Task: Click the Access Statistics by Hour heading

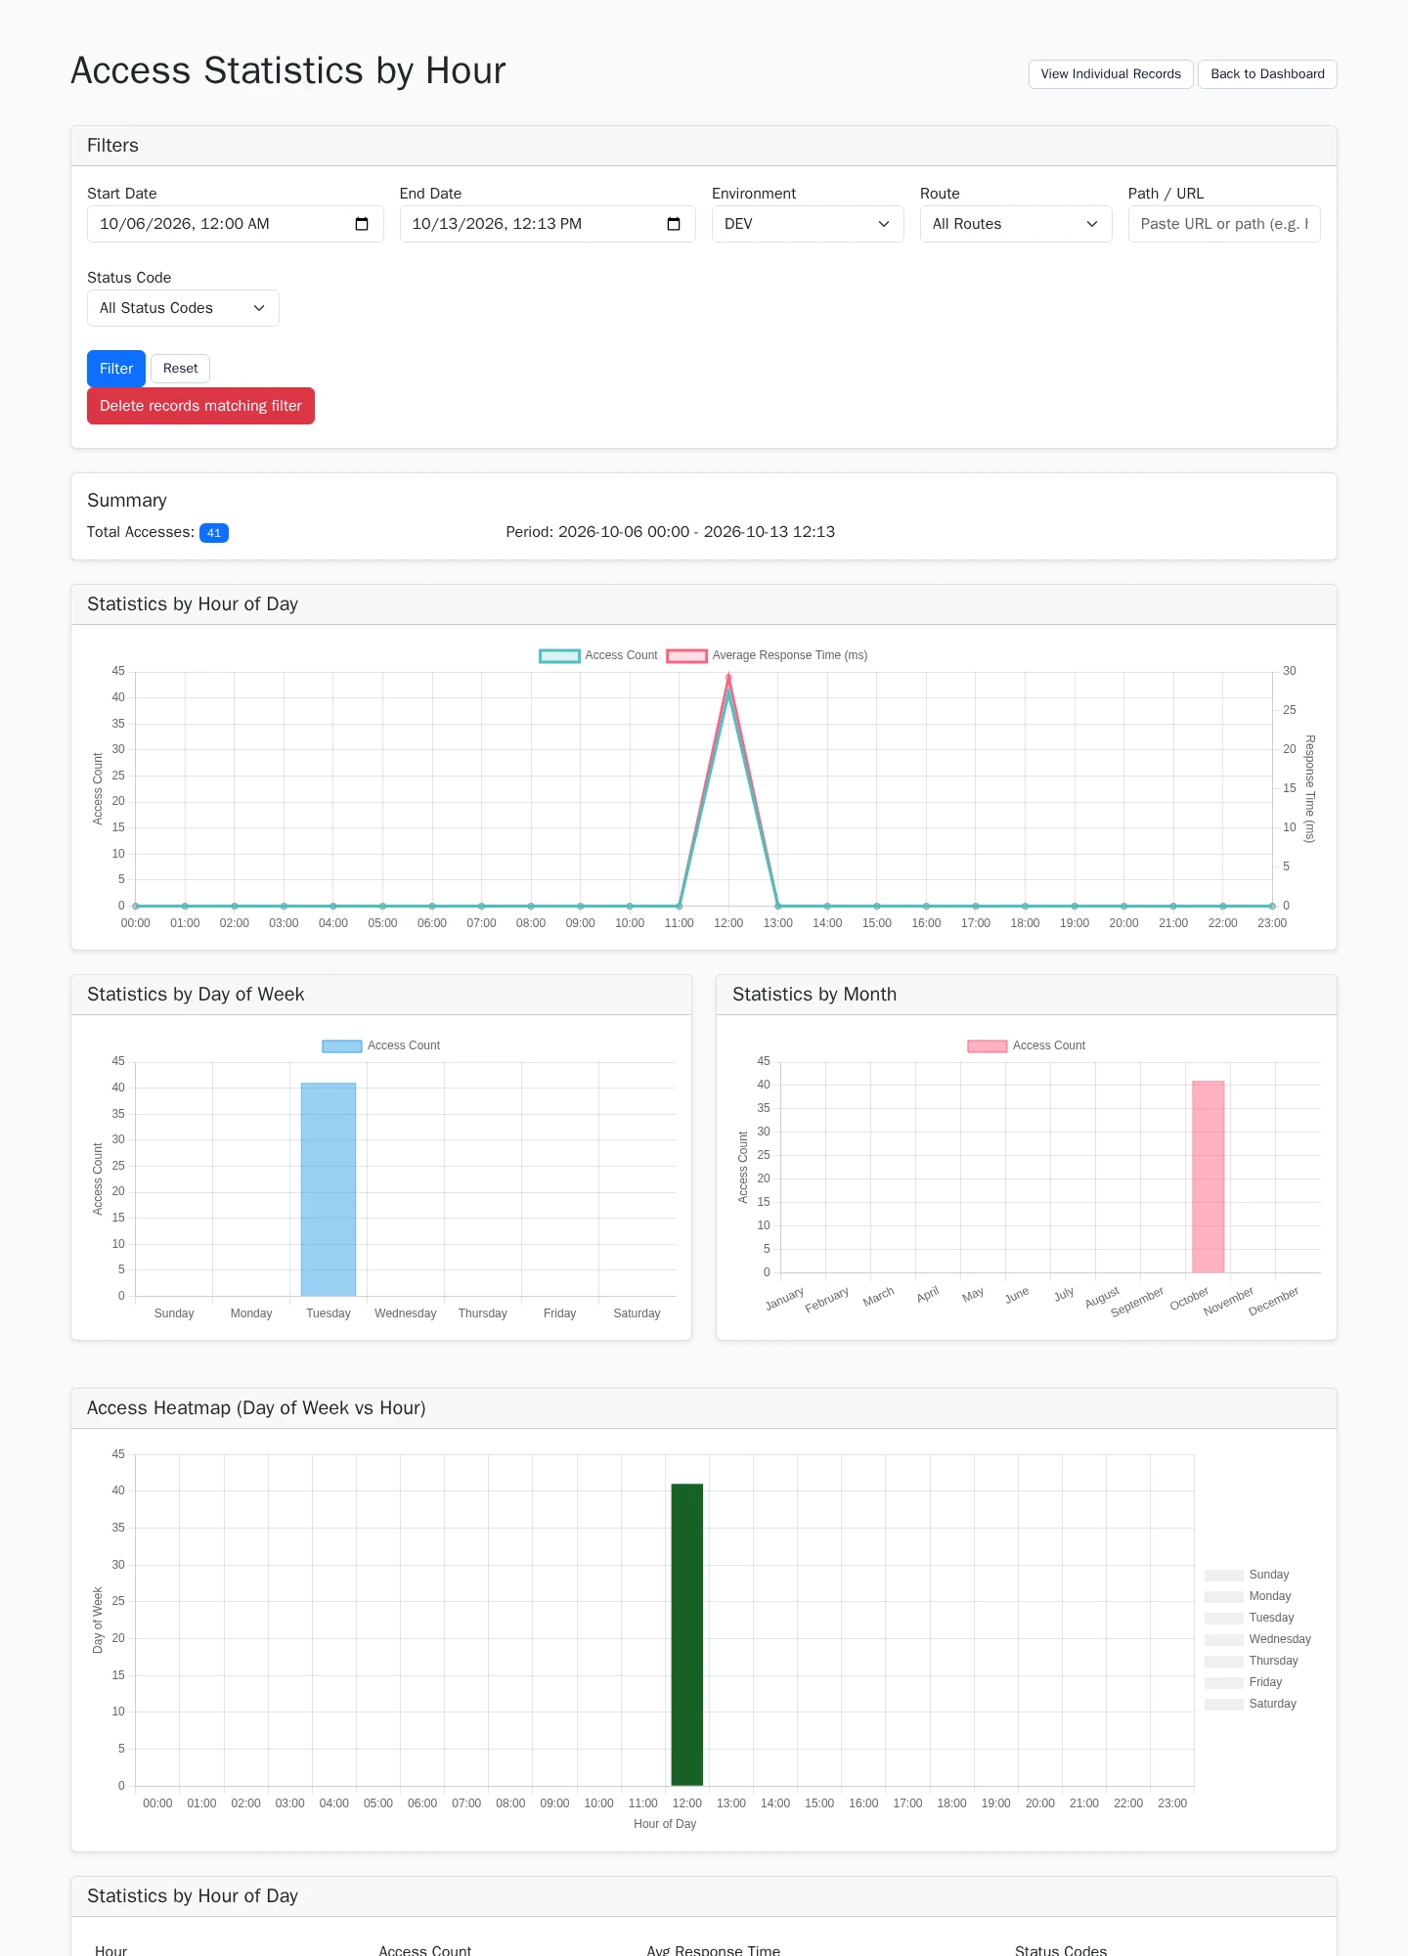Action: point(288,71)
